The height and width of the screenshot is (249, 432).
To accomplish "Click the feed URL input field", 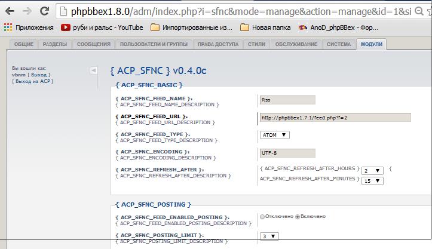I will click(335, 117).
